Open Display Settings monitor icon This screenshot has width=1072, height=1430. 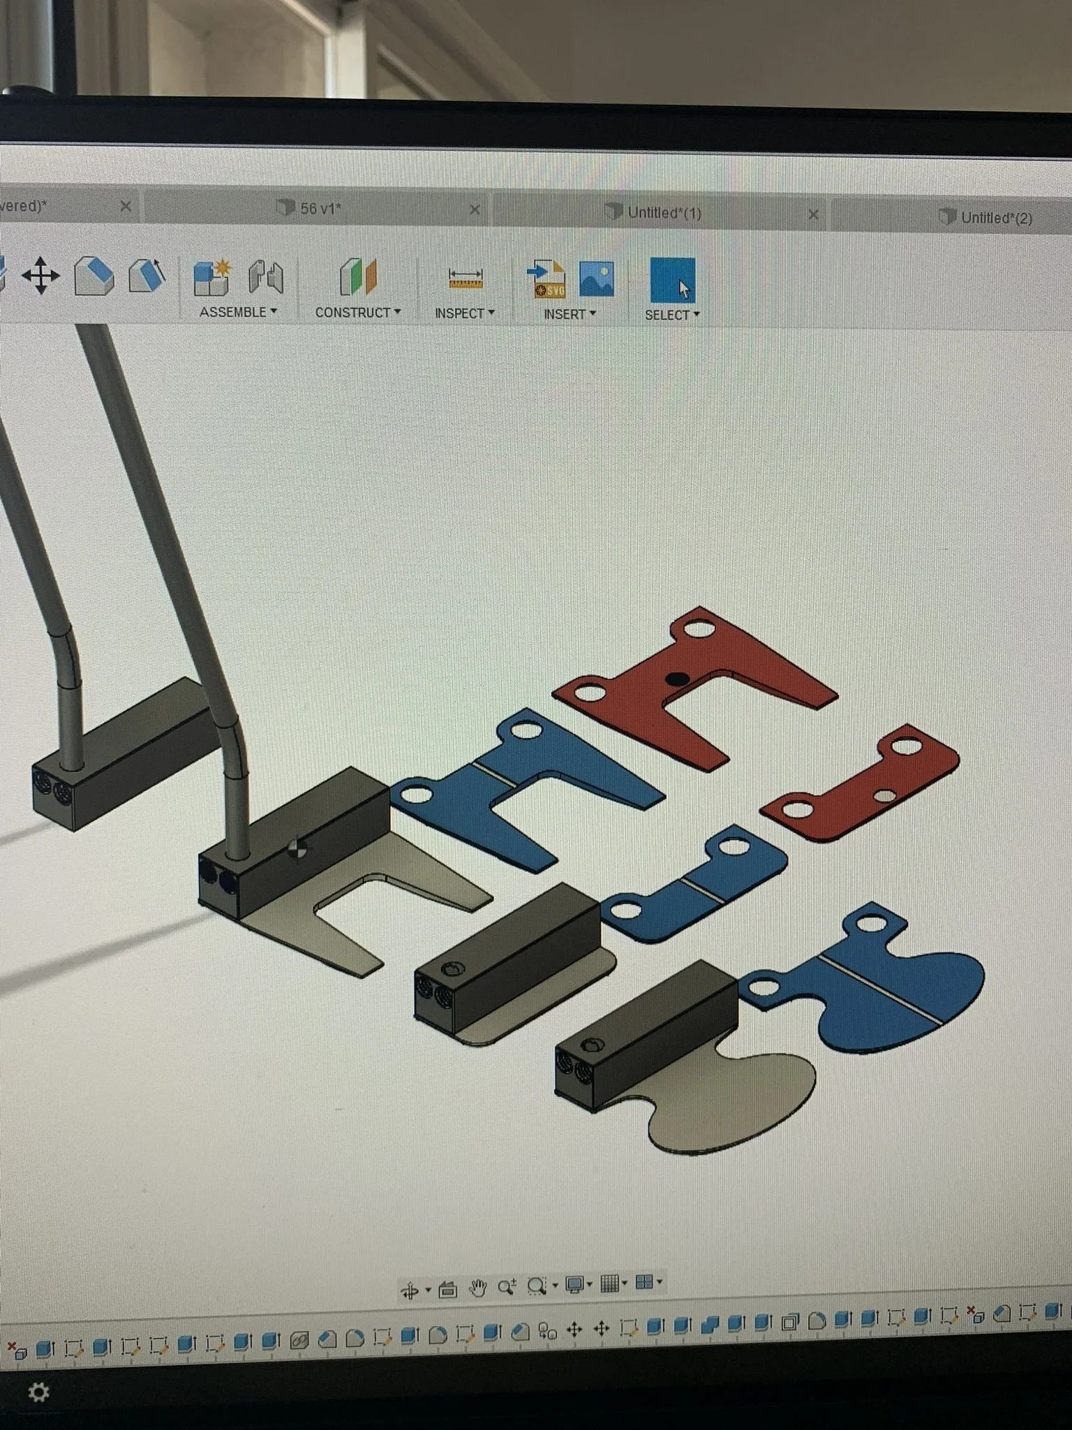575,1285
